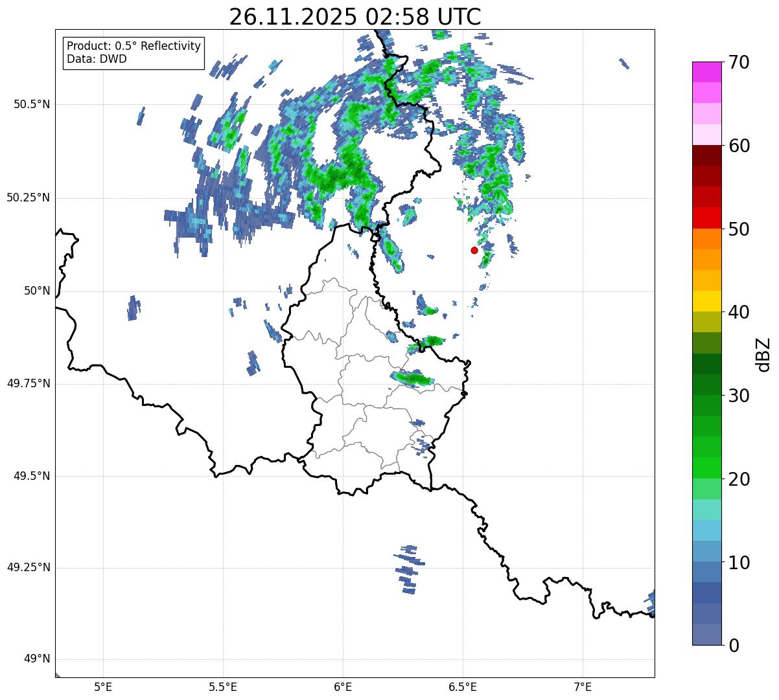
Task: Click the title "26.11.2025 02:58 UTC"
Action: (x=355, y=17)
